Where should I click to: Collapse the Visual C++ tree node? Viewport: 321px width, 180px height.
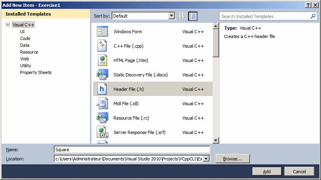(8, 25)
